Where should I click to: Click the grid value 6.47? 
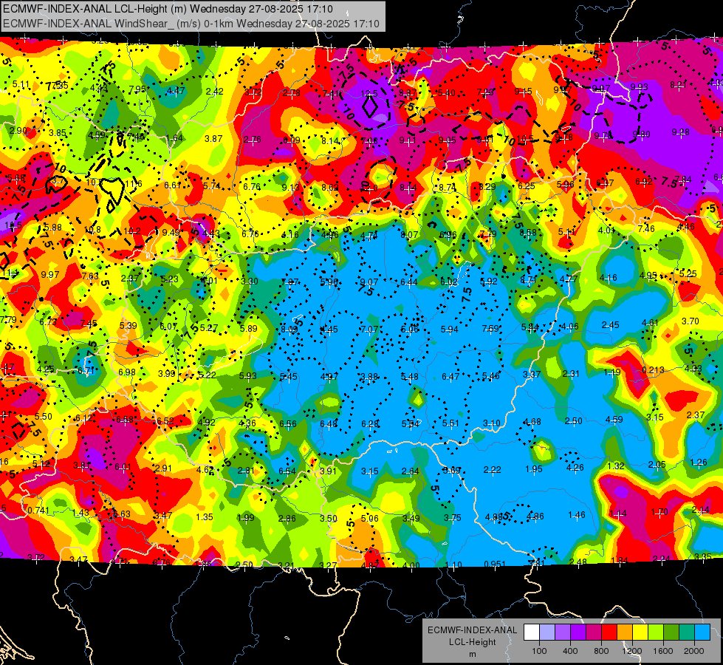[450, 377]
